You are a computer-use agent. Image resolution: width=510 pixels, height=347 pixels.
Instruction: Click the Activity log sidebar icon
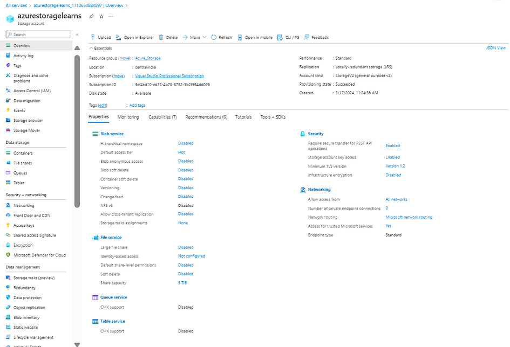(8, 55)
